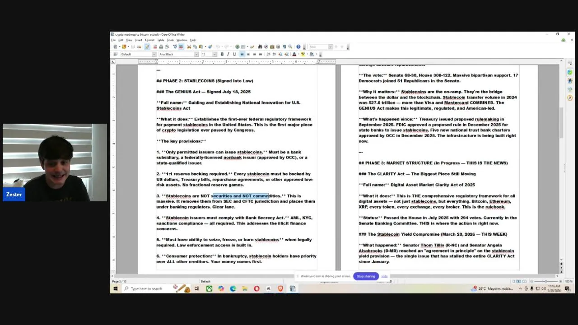Open the Edit menu
The height and width of the screenshot is (325, 578).
121,40
